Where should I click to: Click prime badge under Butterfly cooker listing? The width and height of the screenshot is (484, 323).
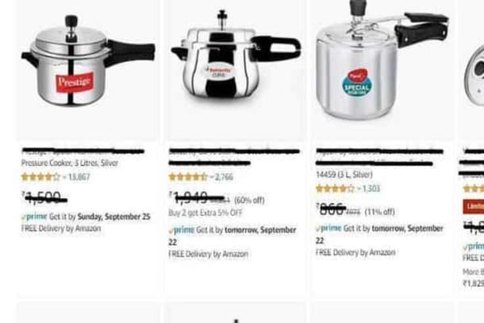point(182,230)
